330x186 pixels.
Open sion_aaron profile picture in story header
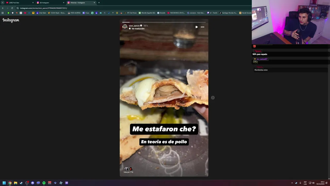(x=125, y=27)
